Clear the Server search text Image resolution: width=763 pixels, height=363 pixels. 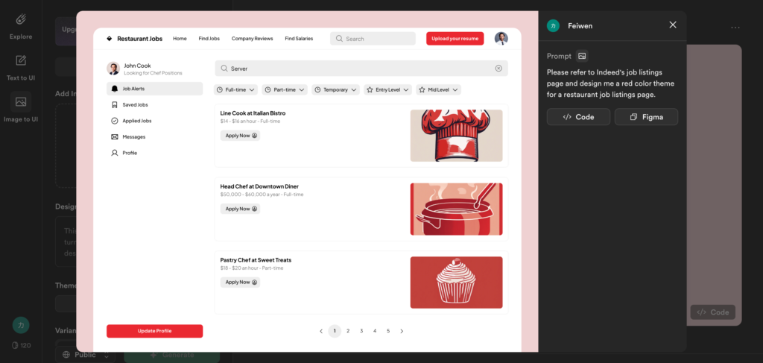pos(498,69)
